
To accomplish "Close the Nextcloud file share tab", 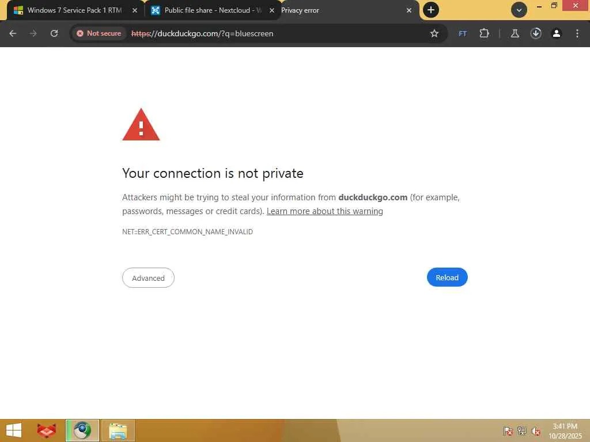I will tap(272, 10).
